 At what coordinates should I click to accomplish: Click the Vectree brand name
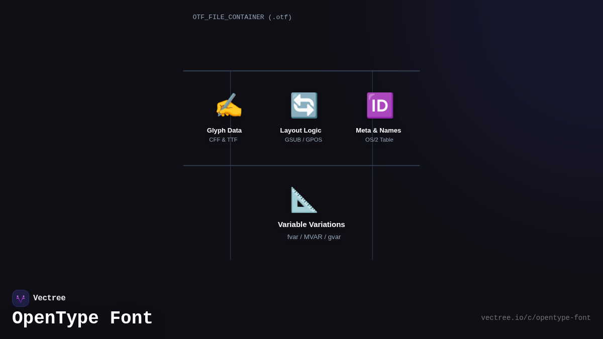coord(49,298)
